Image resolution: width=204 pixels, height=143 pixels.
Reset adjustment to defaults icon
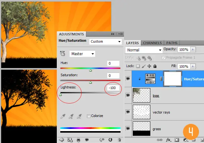(110, 140)
